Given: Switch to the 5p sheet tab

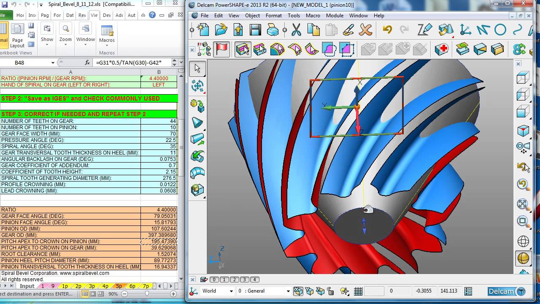Looking at the screenshot, I should [119, 286].
